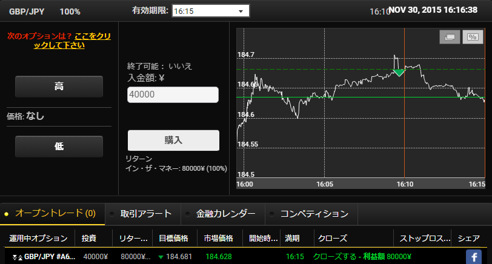Switch to the コンペティション tab
The height and width of the screenshot is (264, 492).
coord(311,214)
